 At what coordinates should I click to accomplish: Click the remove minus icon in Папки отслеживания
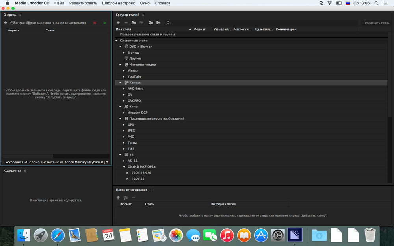134,198
